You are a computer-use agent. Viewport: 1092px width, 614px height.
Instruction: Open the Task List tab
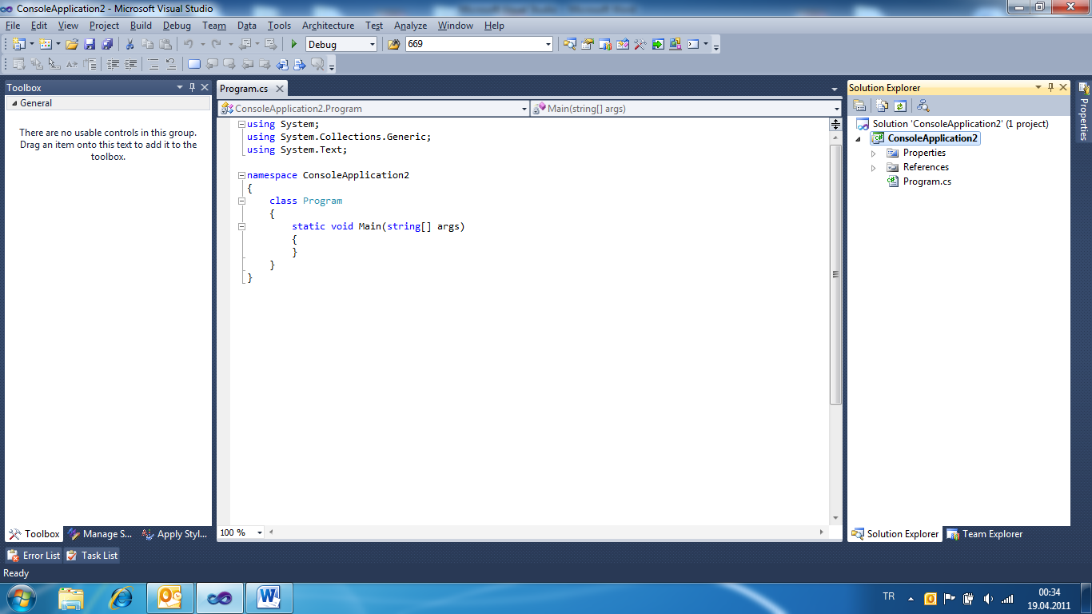click(92, 555)
